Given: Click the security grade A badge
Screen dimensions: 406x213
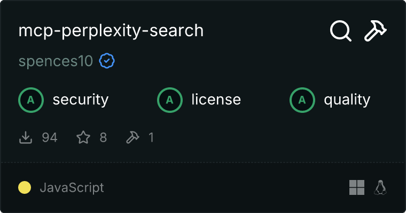Looking at the screenshot, I should 31,100.
